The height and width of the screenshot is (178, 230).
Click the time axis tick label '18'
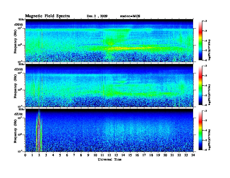point(151,155)
